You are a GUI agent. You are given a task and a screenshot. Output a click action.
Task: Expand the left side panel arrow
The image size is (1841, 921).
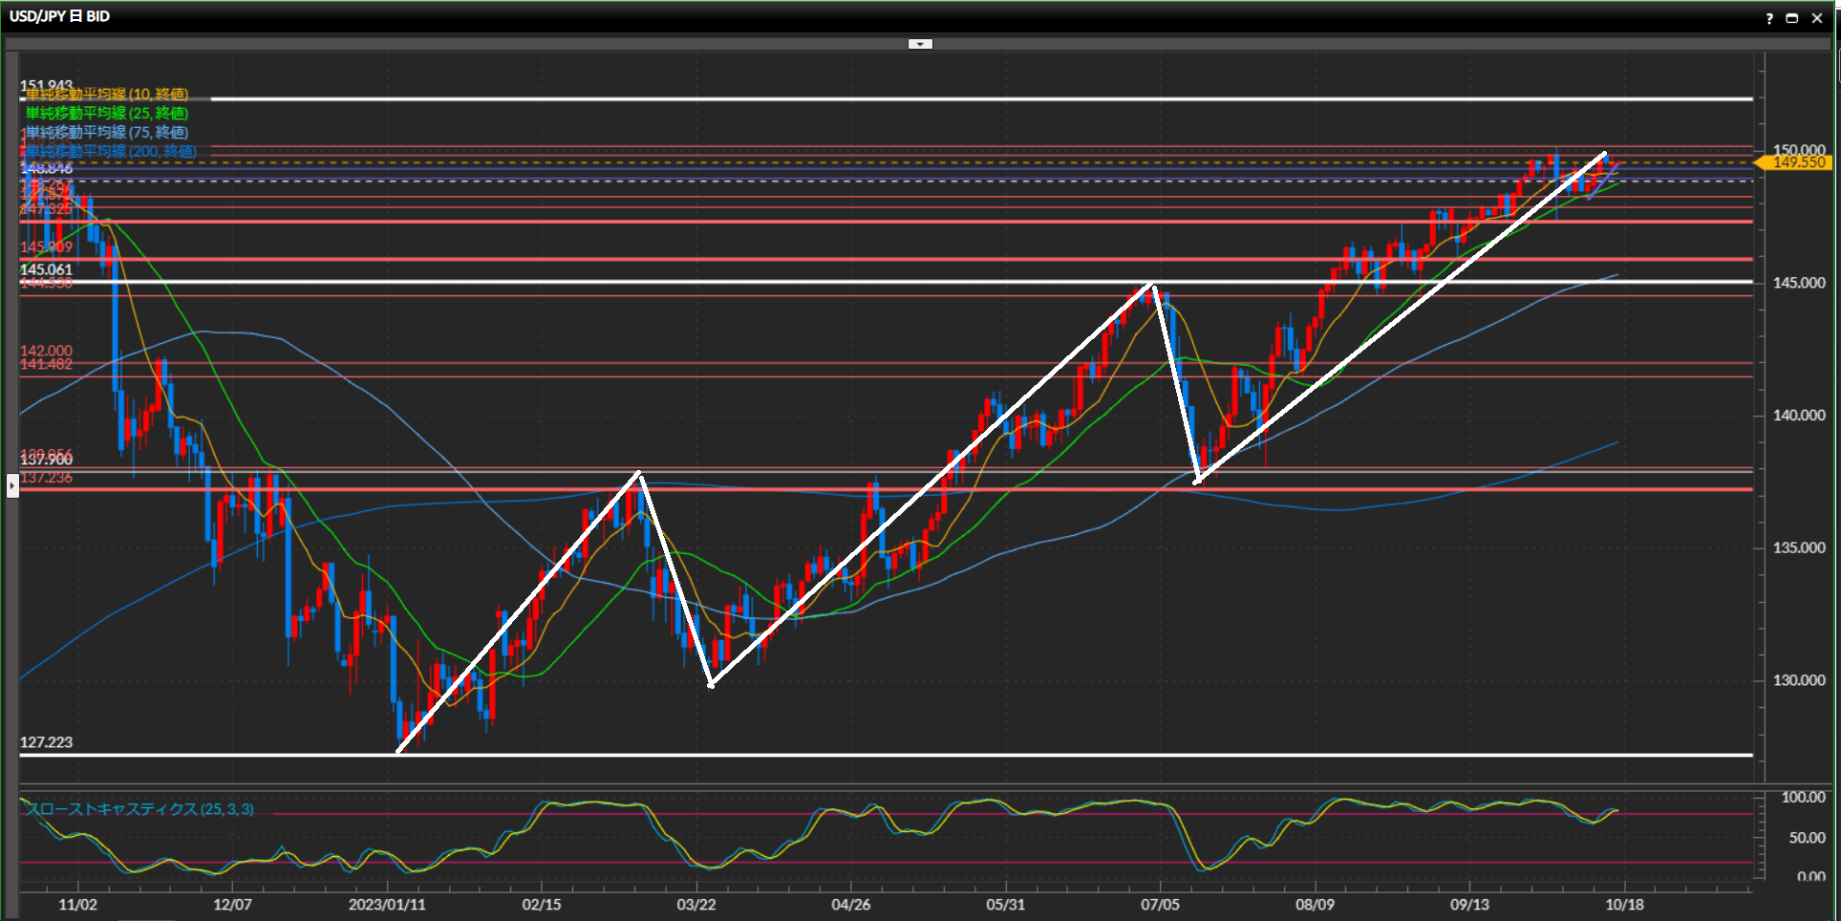click(x=11, y=486)
